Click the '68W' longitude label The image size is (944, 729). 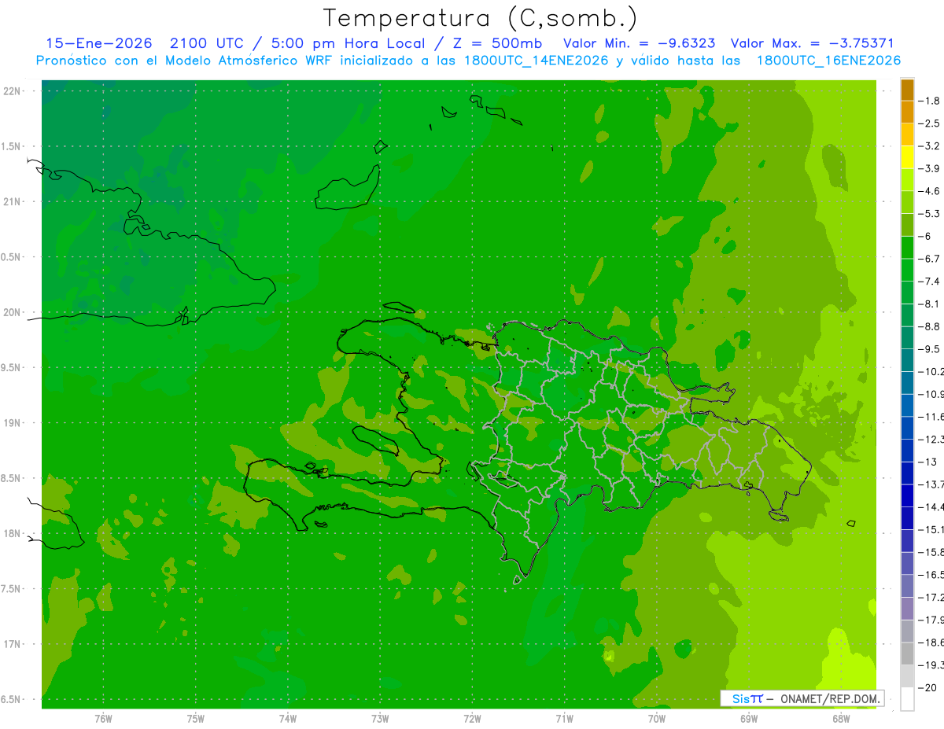click(841, 718)
